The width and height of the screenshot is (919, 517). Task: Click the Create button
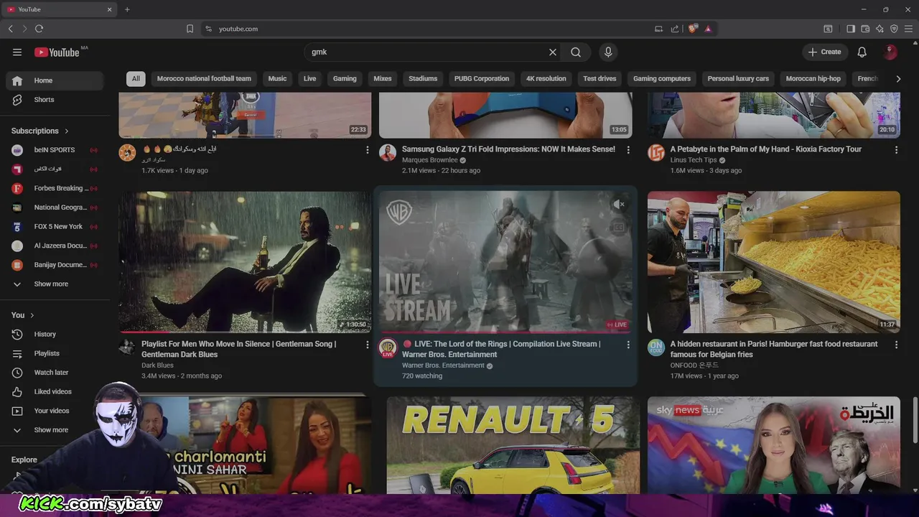coord(824,52)
